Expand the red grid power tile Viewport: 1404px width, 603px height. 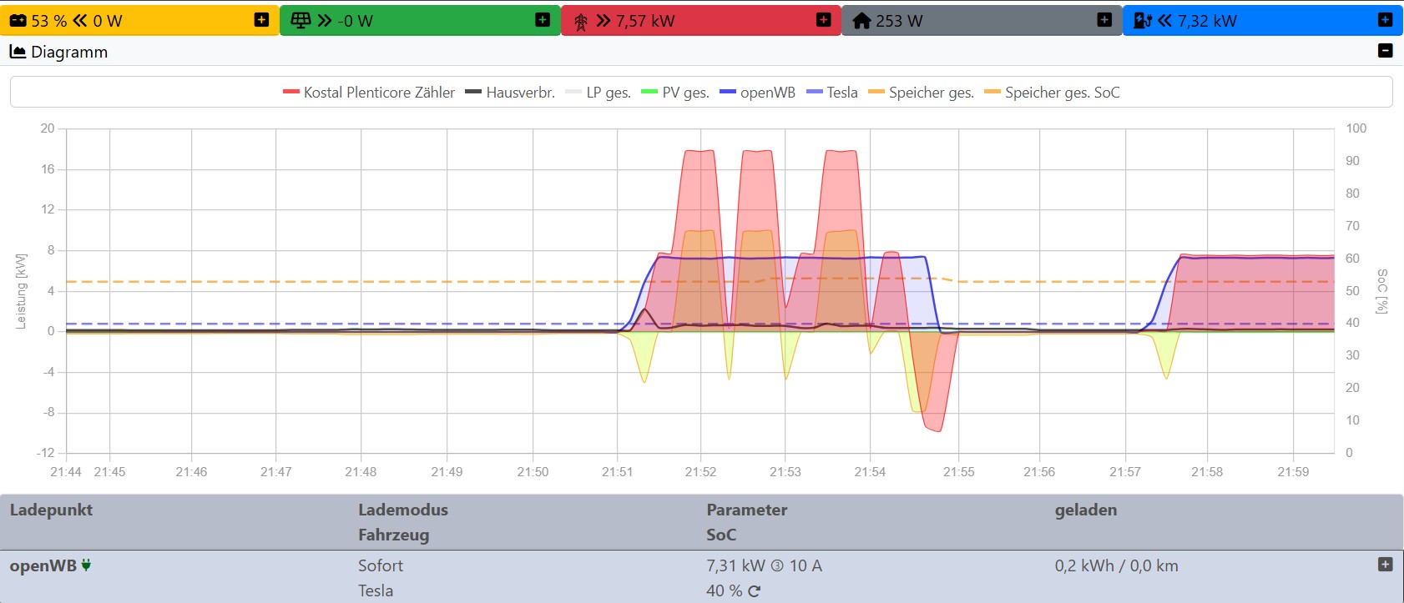tap(823, 20)
